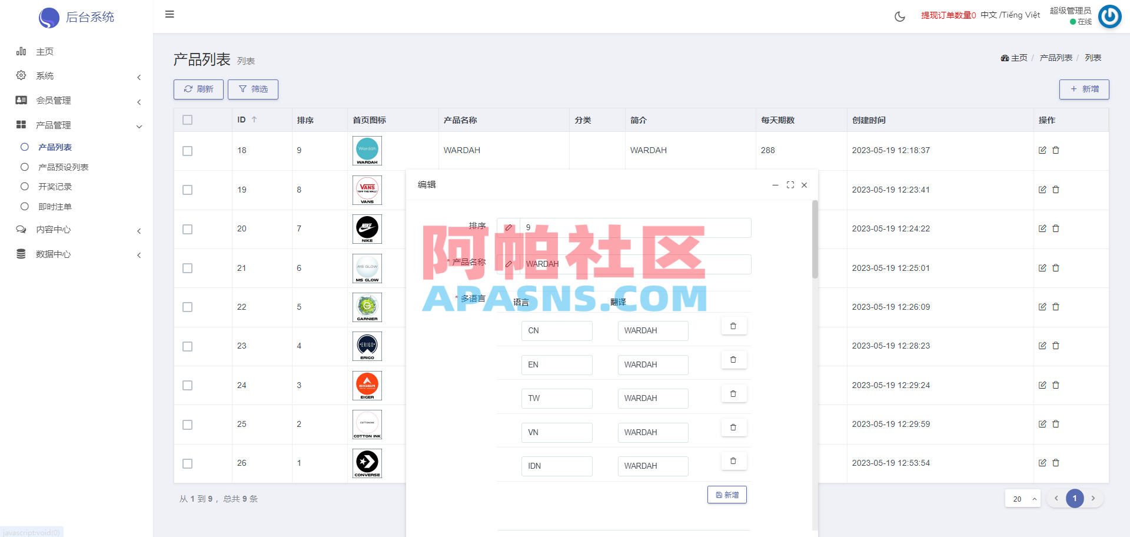Click the pencil icon beside the 排序 field
The image size is (1130, 537).
508,227
